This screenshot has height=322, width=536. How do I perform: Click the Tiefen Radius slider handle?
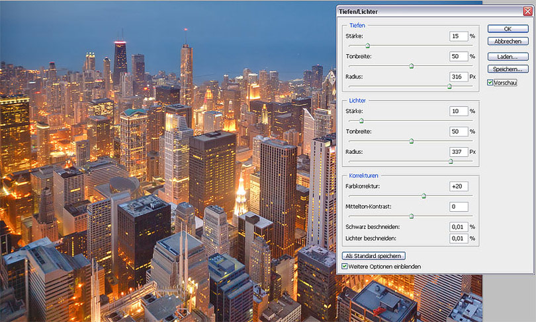pyautogui.click(x=449, y=86)
